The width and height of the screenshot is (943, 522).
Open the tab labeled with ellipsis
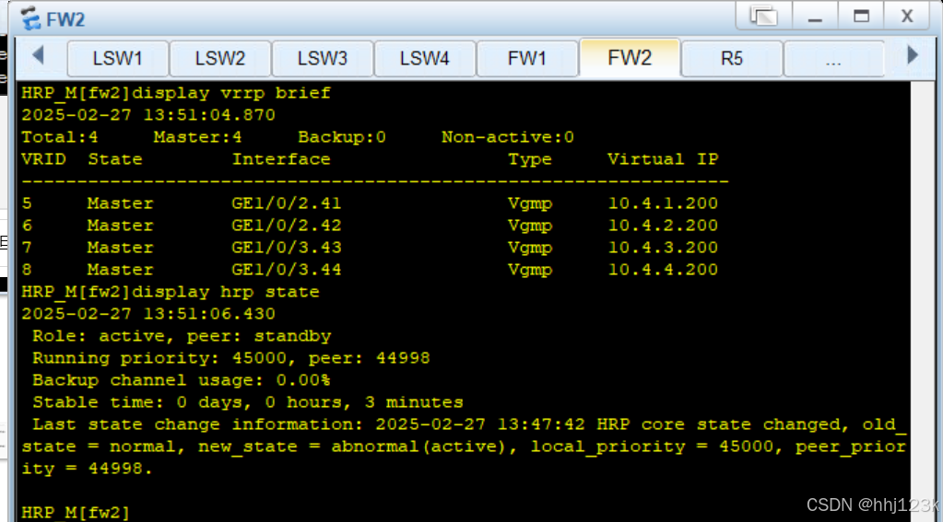[x=834, y=58]
